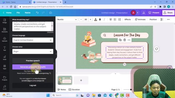Screen dimensions: 175x98
Task: Open the Duration setting
Action: coord(74,90)
